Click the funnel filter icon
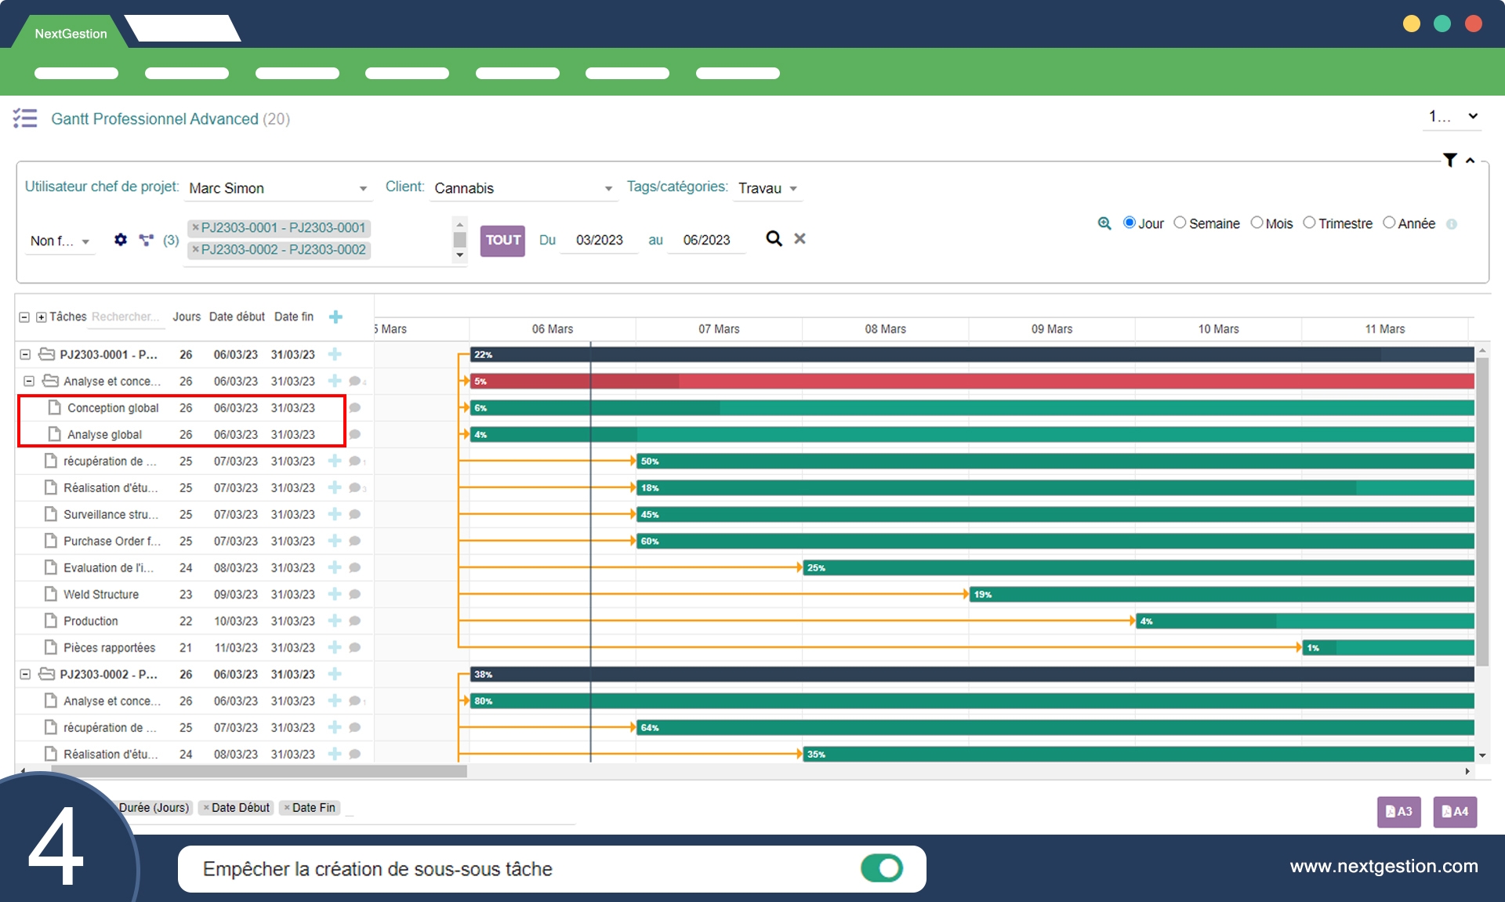 tap(1450, 160)
